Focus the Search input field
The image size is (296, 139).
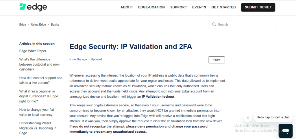coord(242,25)
